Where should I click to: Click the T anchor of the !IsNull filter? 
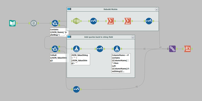[x=59, y=46]
